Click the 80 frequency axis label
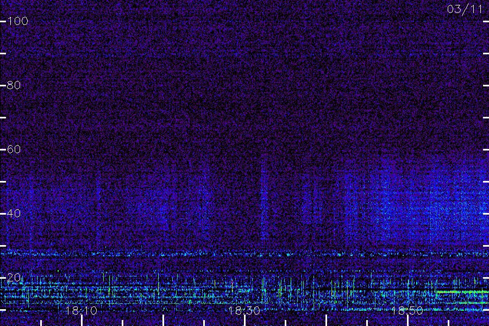This screenshot has height=326, width=489. pos(14,85)
